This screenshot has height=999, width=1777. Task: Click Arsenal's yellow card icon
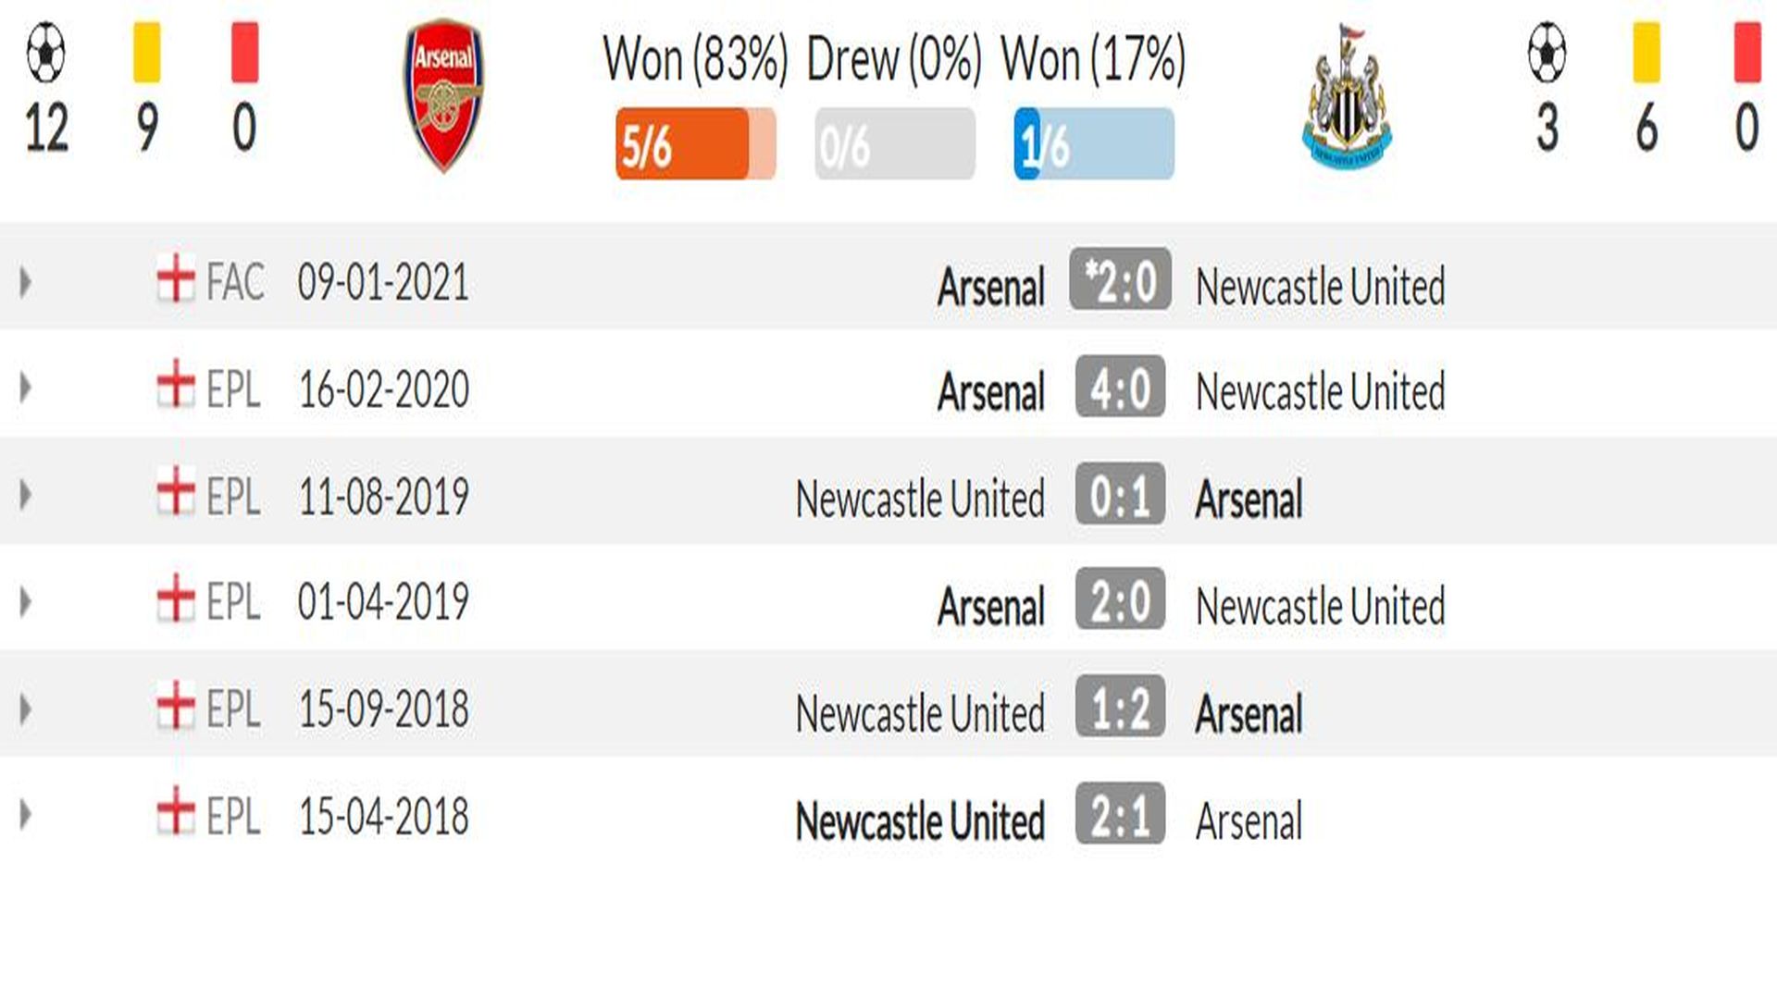[147, 53]
